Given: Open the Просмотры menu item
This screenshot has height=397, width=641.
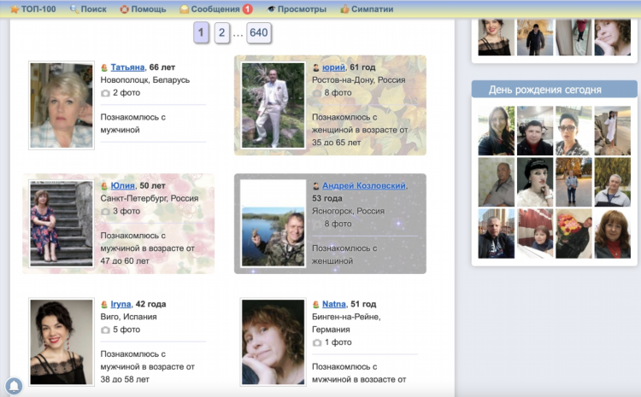Looking at the screenshot, I should click(302, 9).
